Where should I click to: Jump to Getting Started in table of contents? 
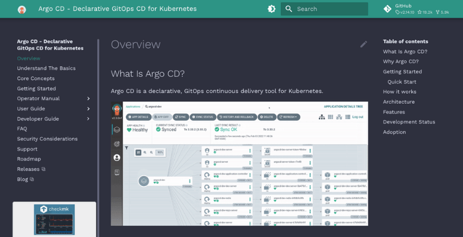pos(402,72)
